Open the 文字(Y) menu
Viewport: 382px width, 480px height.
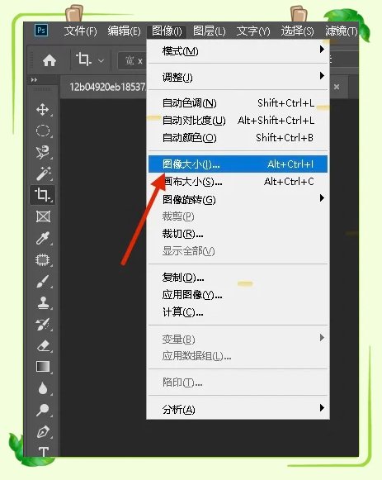coord(253,31)
